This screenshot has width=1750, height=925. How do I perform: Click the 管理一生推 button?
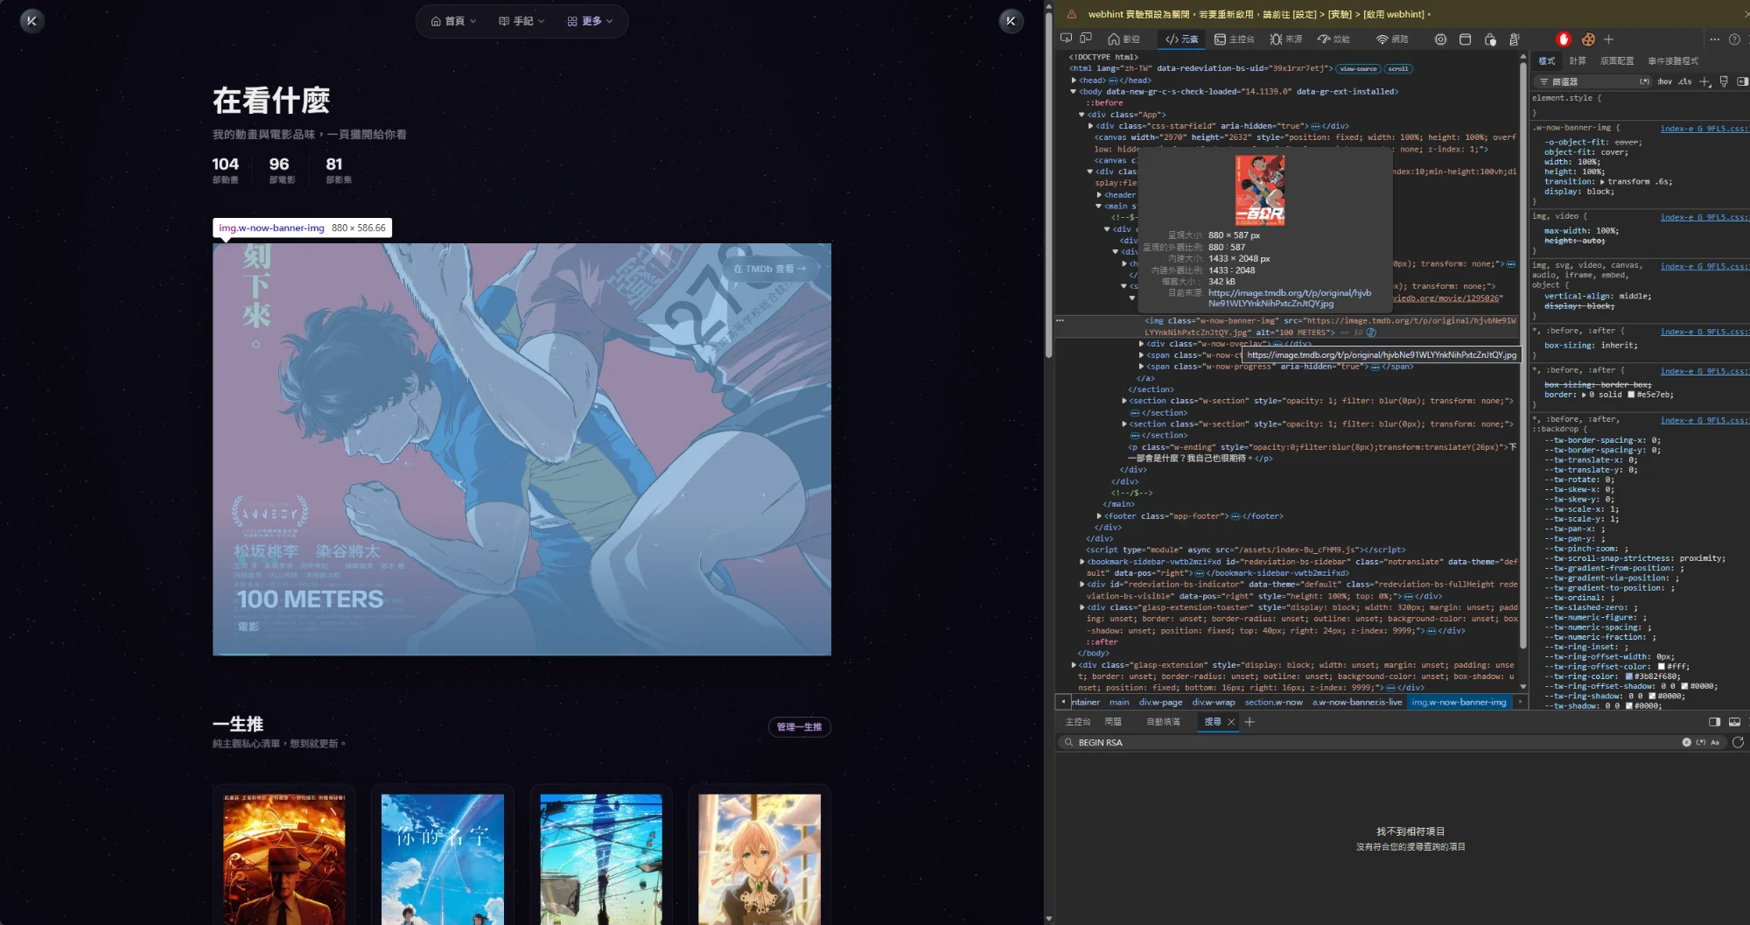click(799, 727)
